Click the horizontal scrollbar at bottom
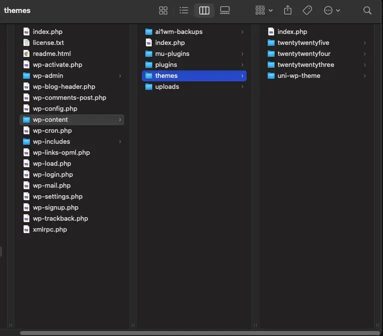 (x=200, y=333)
